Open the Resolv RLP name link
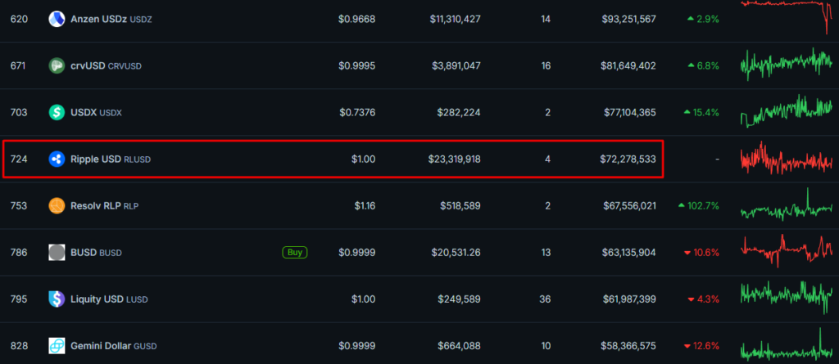Screen dimensions: 839x364 click(95, 206)
